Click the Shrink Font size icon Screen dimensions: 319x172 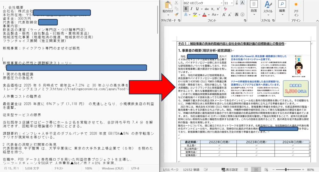230,15
